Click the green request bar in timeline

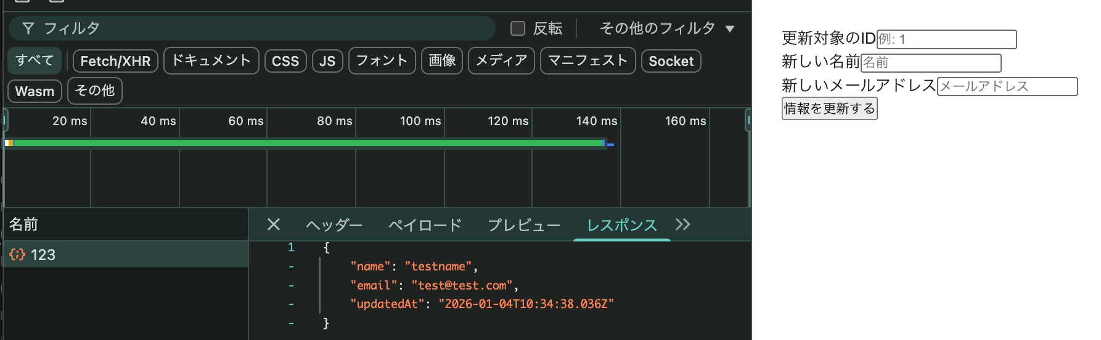pos(308,143)
